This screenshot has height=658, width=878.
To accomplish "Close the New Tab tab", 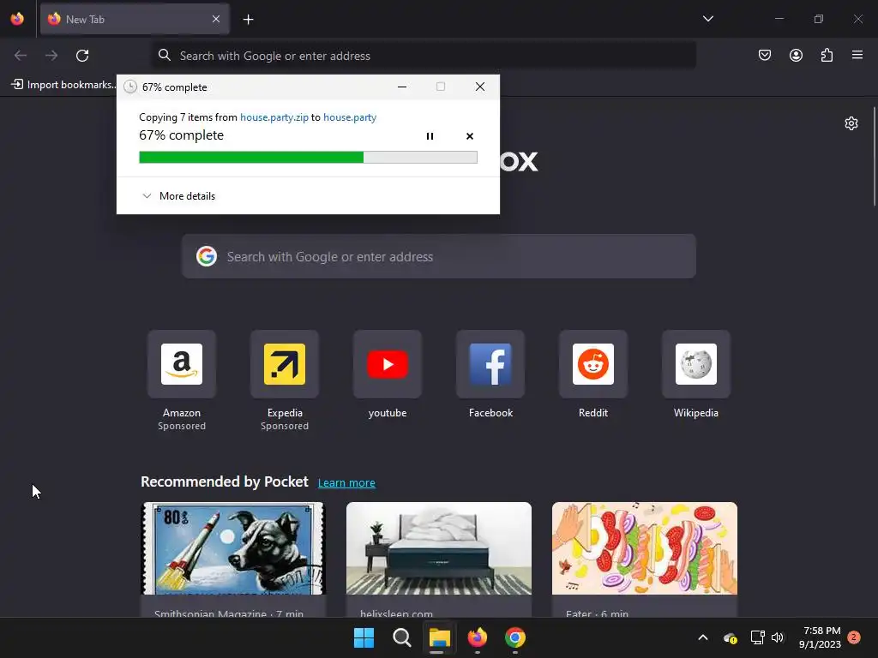I will 216,19.
